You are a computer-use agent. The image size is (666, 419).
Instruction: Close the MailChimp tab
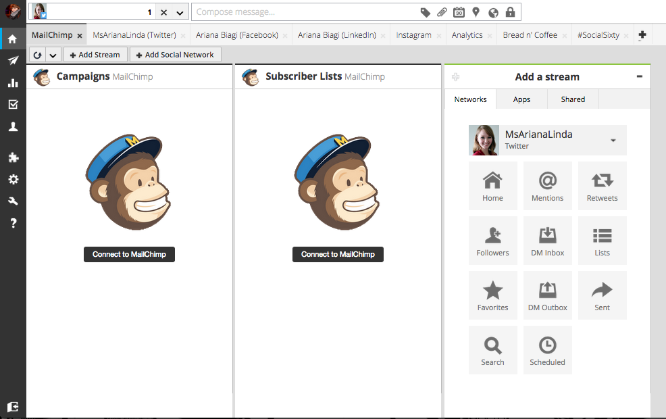pos(80,36)
